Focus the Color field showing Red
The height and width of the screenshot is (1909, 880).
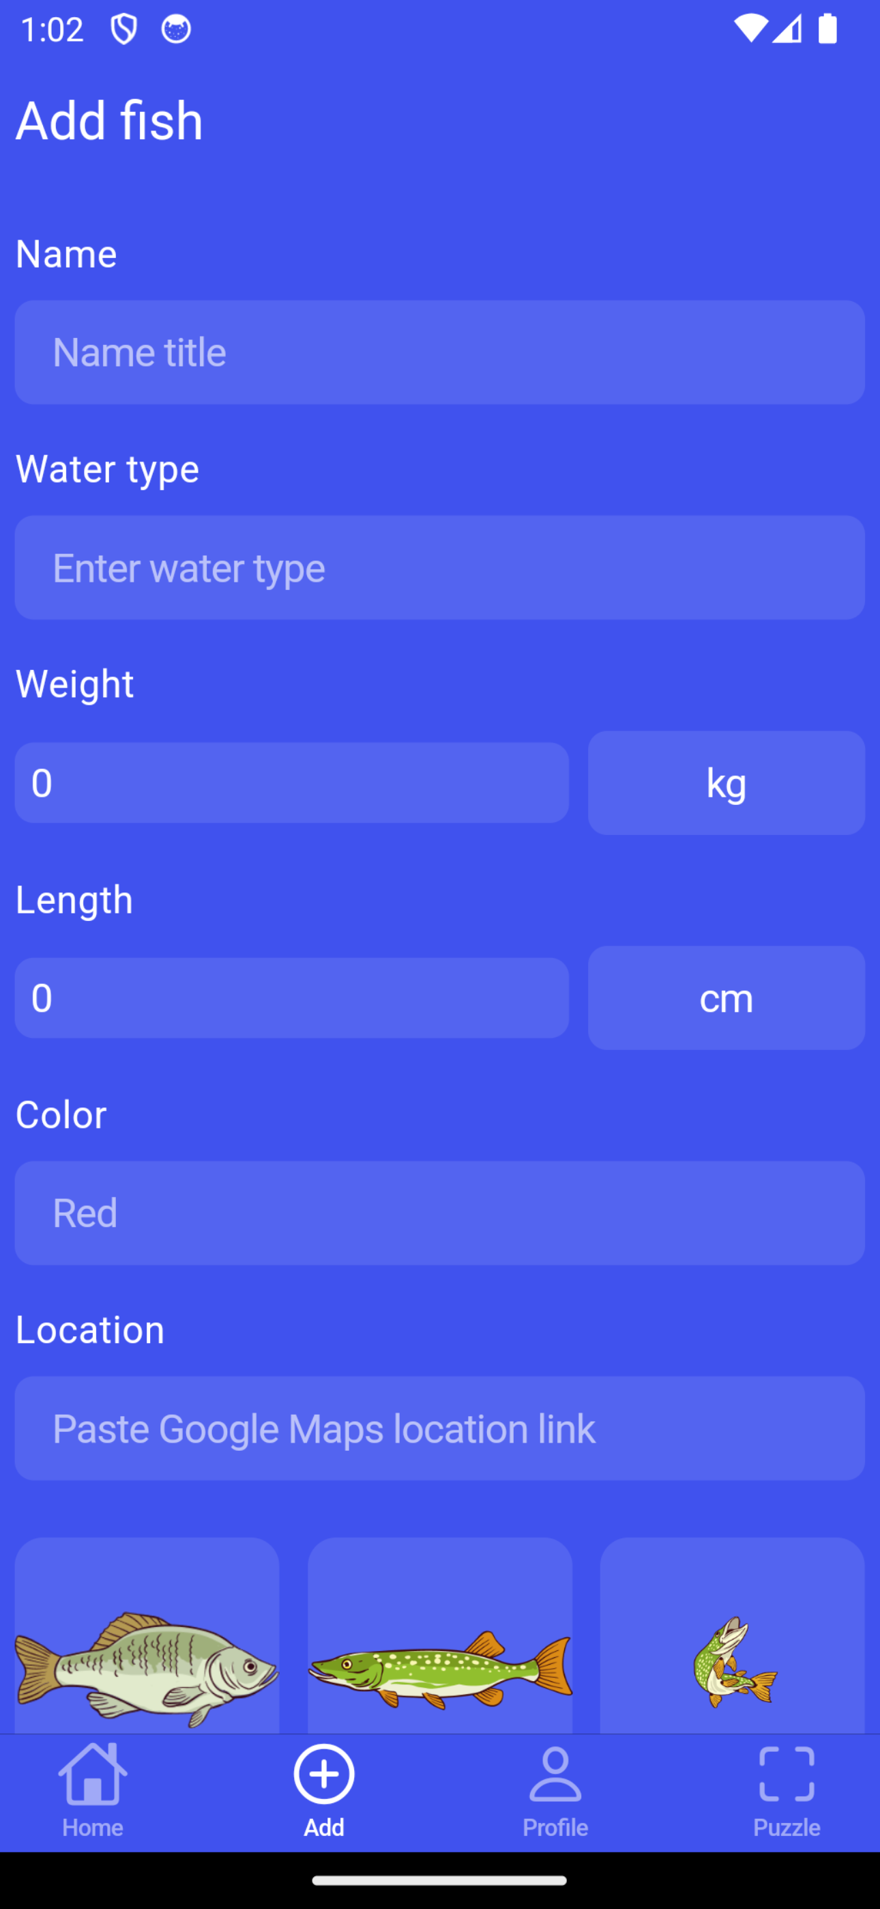[x=440, y=1213]
